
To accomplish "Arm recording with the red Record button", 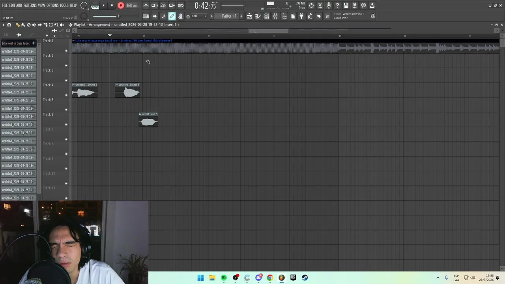I will tap(121, 6).
